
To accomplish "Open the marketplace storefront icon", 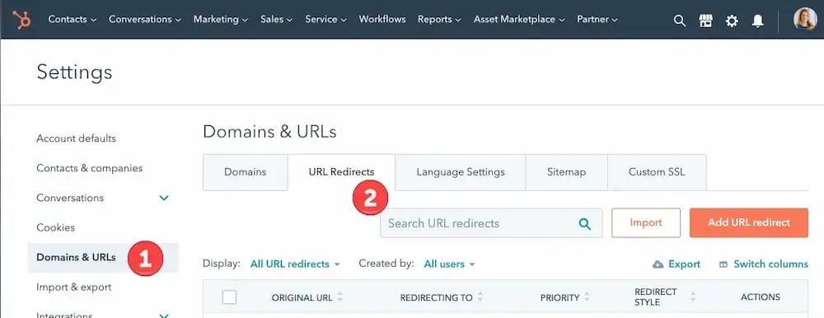I will tap(705, 21).
